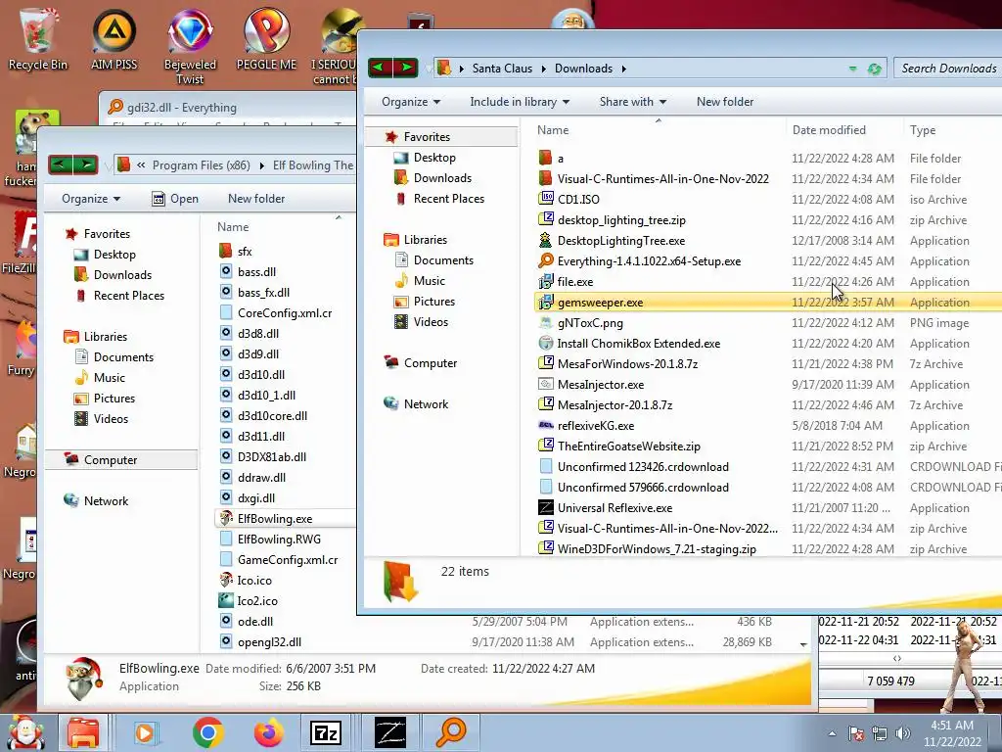The image size is (1002, 752).
Task: Open 7-Zip from the taskbar
Action: click(326, 732)
